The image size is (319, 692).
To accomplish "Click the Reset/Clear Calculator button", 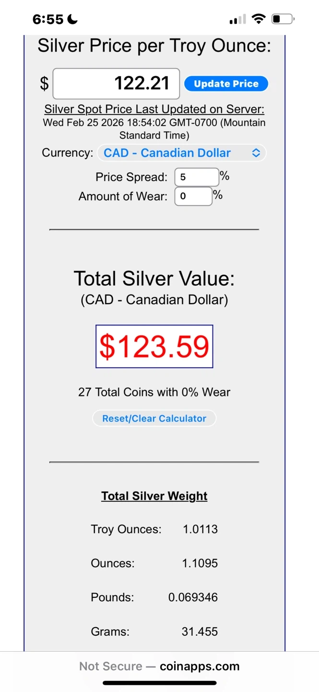I will 154,418.
